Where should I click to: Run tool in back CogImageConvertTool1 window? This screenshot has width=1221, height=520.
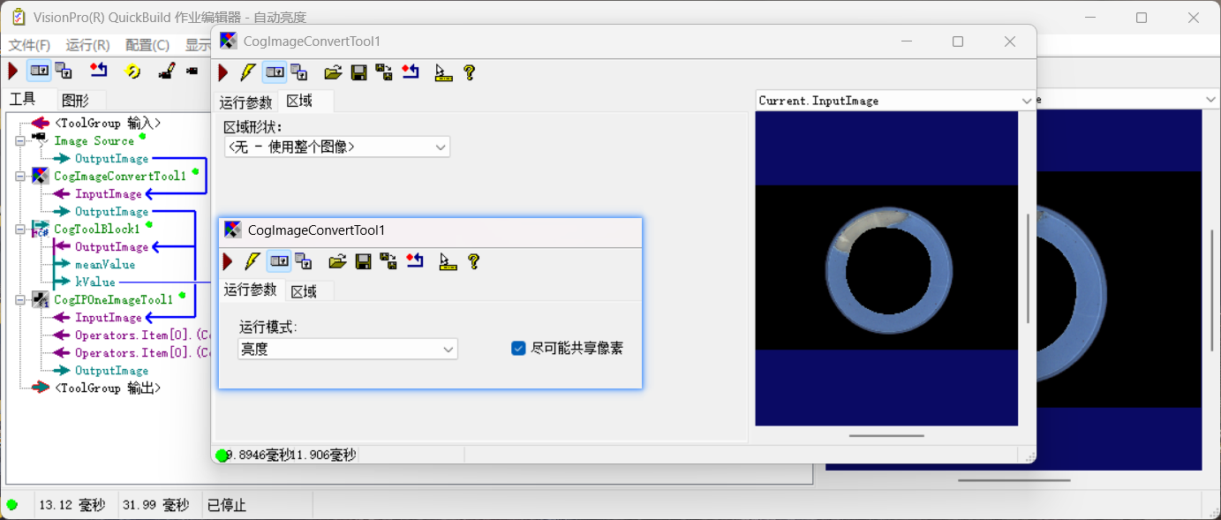(x=223, y=72)
